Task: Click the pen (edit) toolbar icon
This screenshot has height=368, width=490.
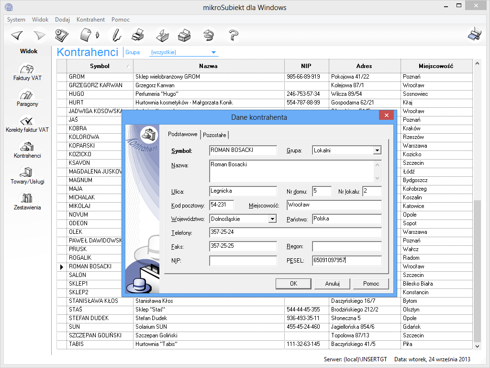Action: coord(117,35)
